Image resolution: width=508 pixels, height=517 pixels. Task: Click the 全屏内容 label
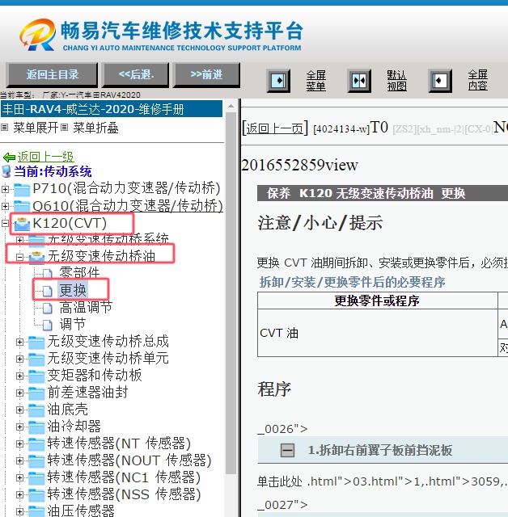[477, 81]
